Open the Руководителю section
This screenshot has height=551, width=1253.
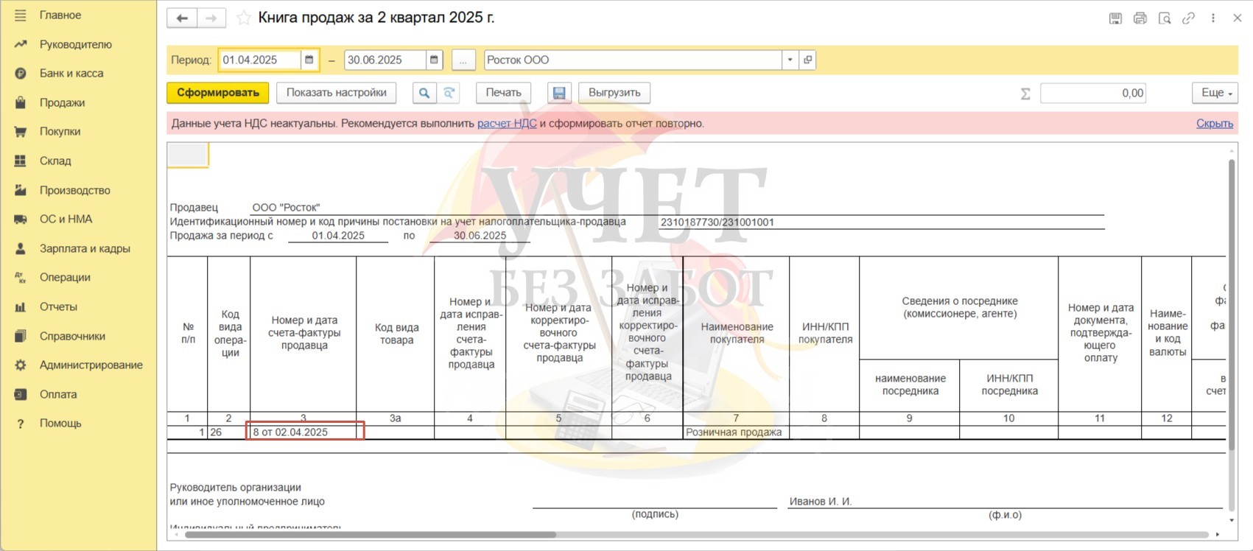(75, 44)
